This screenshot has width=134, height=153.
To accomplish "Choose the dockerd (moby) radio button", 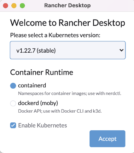I will point(13,103).
